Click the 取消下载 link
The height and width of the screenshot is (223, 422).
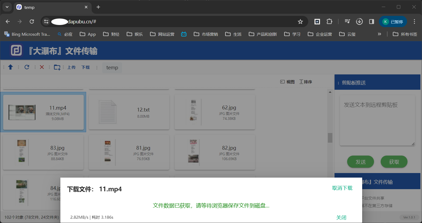click(x=342, y=188)
